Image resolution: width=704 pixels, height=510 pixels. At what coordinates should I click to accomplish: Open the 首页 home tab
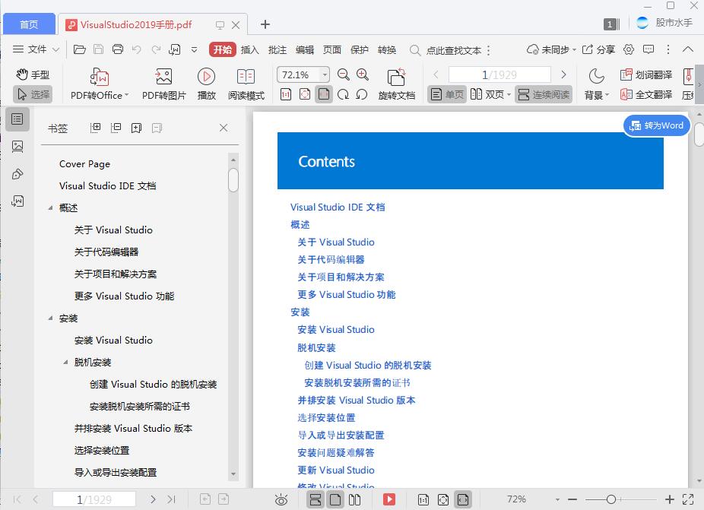tap(29, 24)
